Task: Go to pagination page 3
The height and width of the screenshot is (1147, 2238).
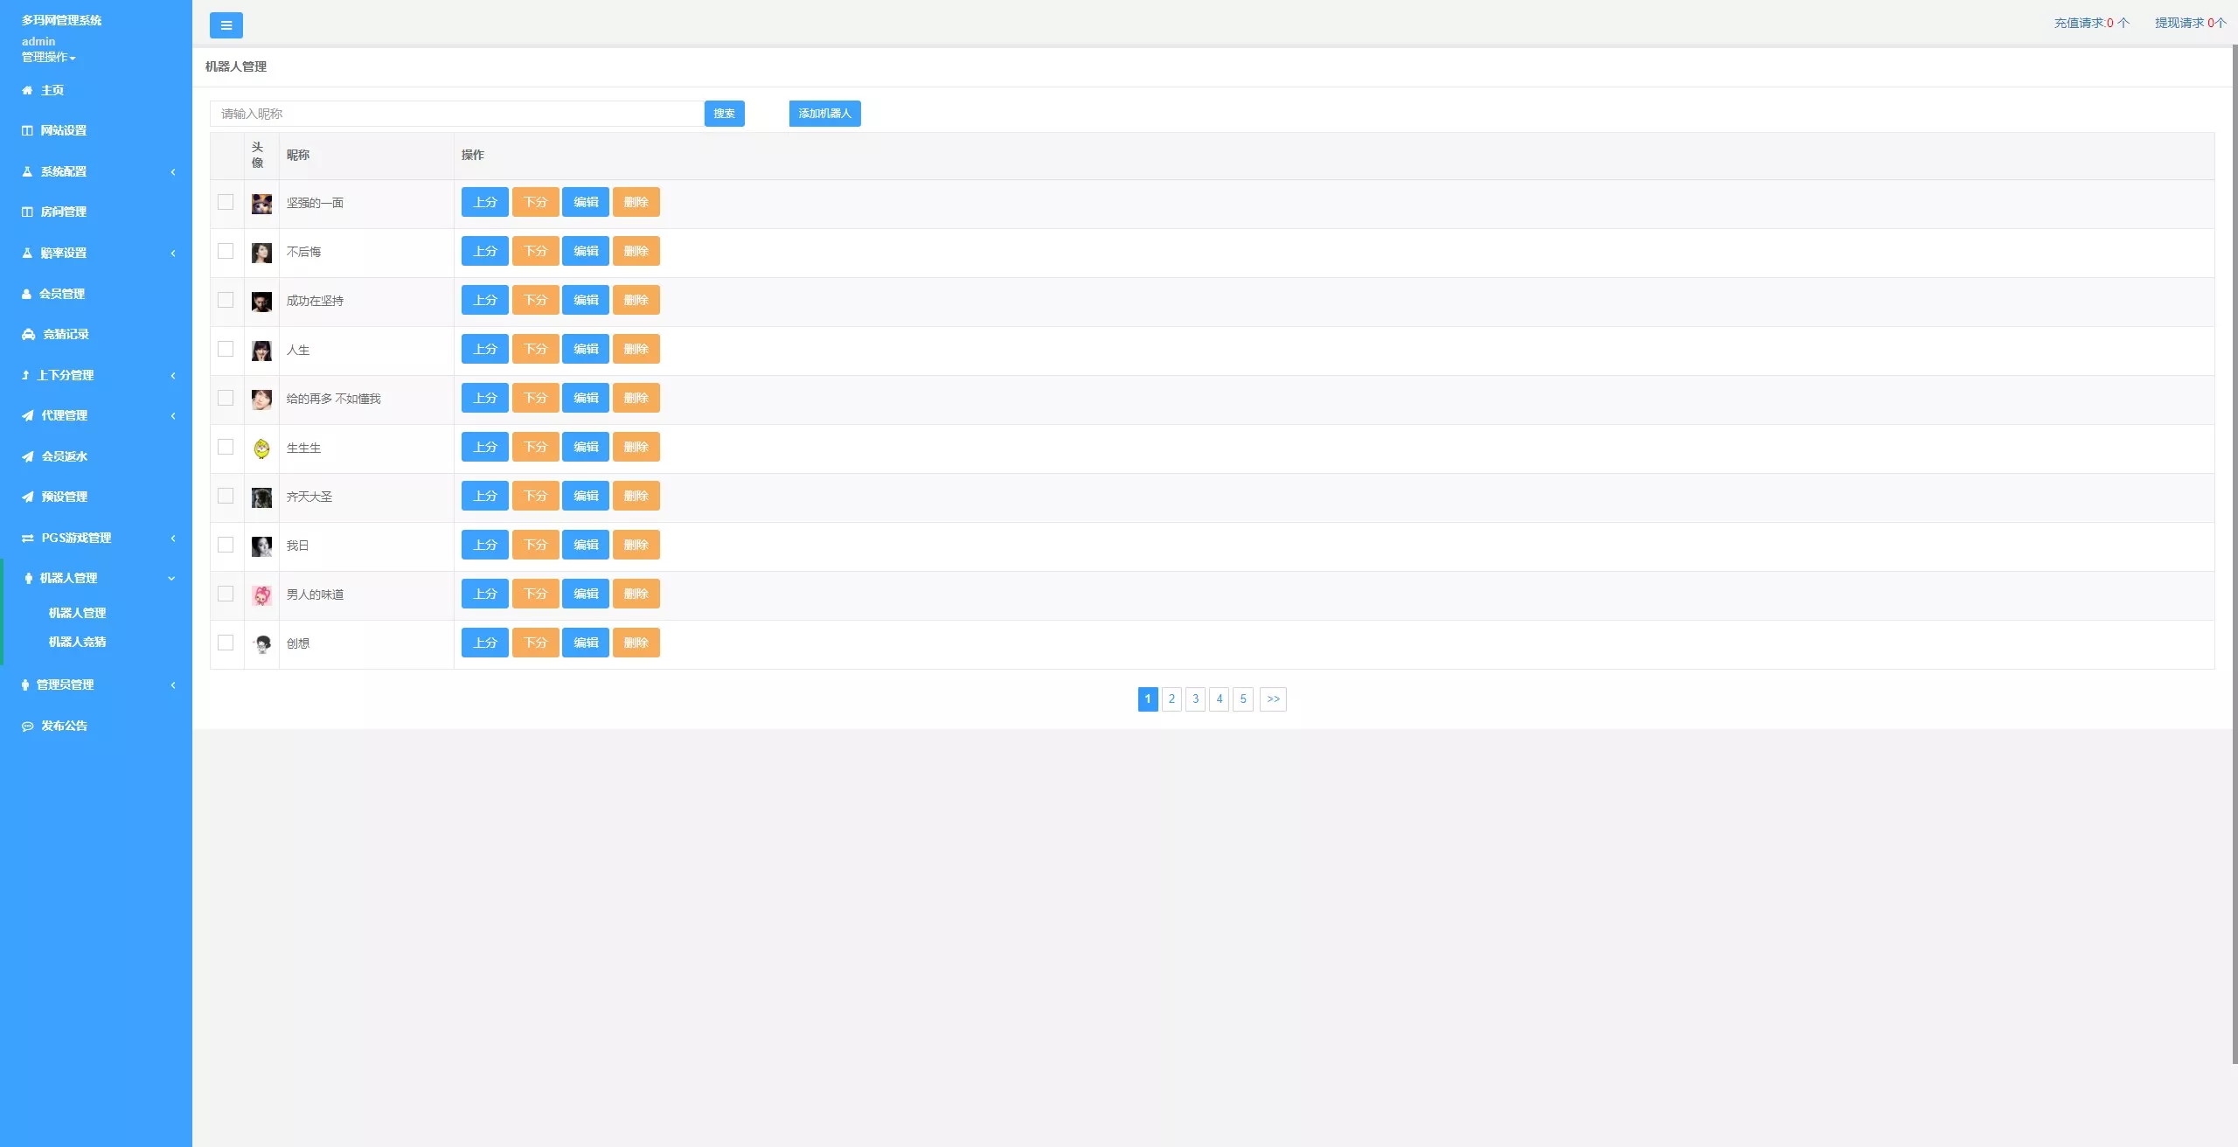Action: click(1195, 699)
